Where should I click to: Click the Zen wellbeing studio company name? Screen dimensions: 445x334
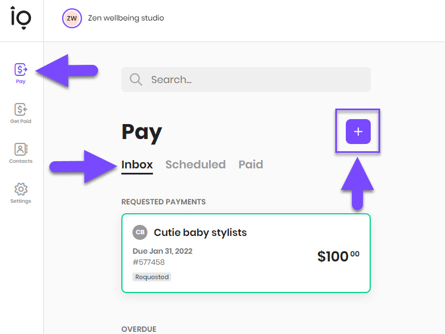[x=126, y=18]
